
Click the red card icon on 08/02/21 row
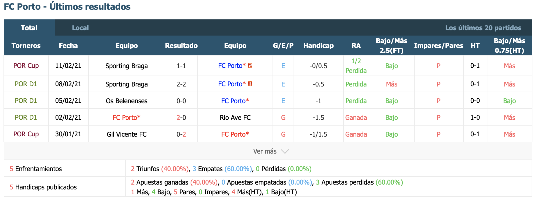(250, 84)
